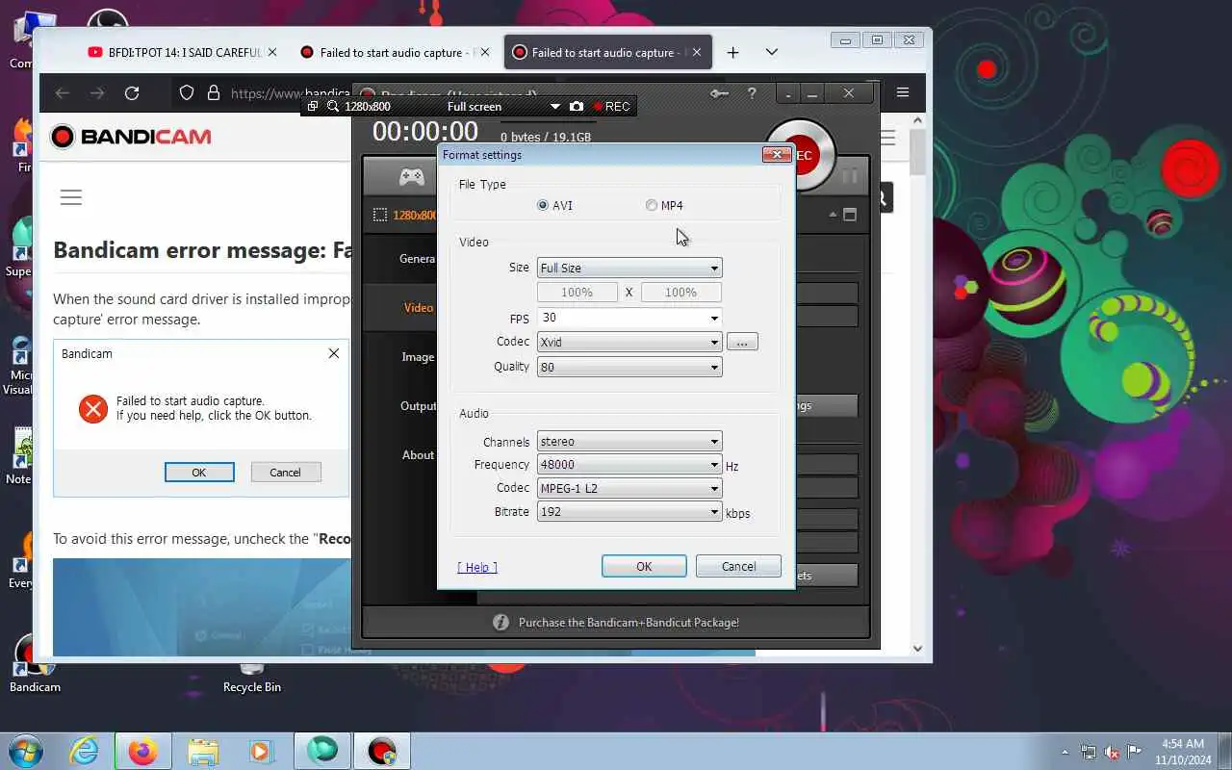Screen dimensions: 1232x770
Task: Click the Bandicam logo on the web page
Action: point(131,137)
